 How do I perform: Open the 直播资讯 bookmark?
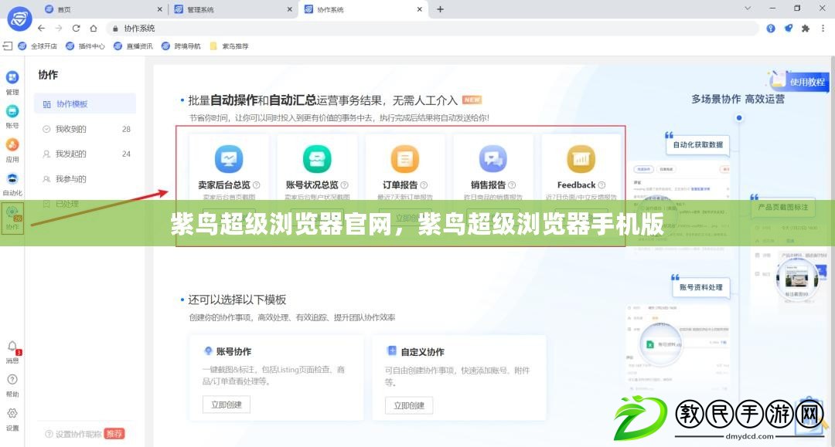[x=133, y=46]
